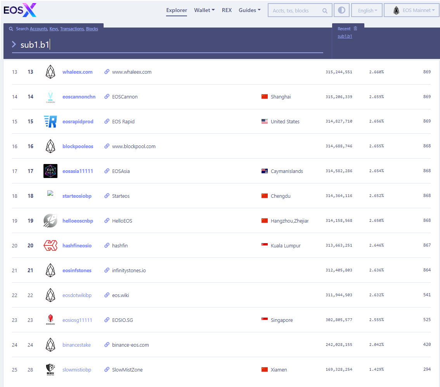The width and height of the screenshot is (440, 387).
Task: Click link icon next to www.whaleex.com
Action: click(x=107, y=72)
